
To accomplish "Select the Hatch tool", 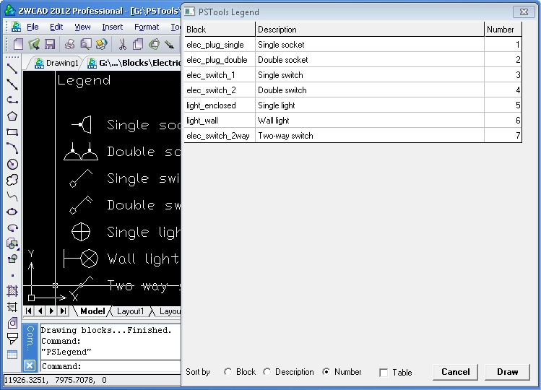I will tap(12, 291).
